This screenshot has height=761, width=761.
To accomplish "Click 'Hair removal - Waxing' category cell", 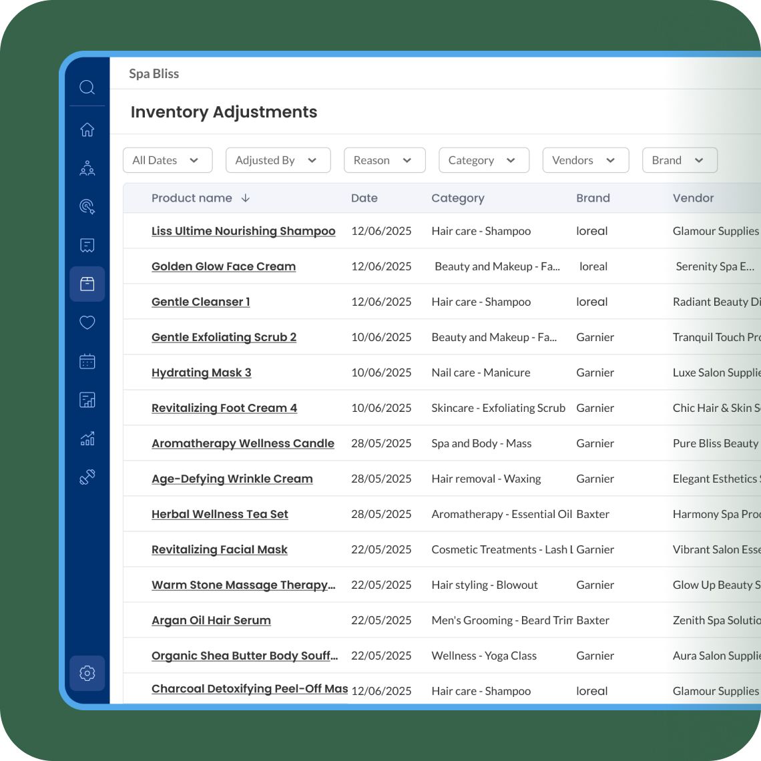I will point(486,479).
